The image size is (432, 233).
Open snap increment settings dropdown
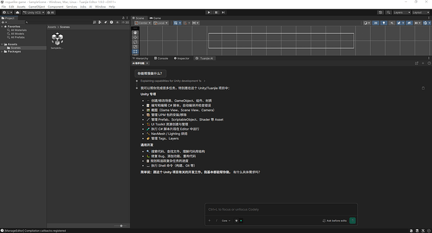195,23
